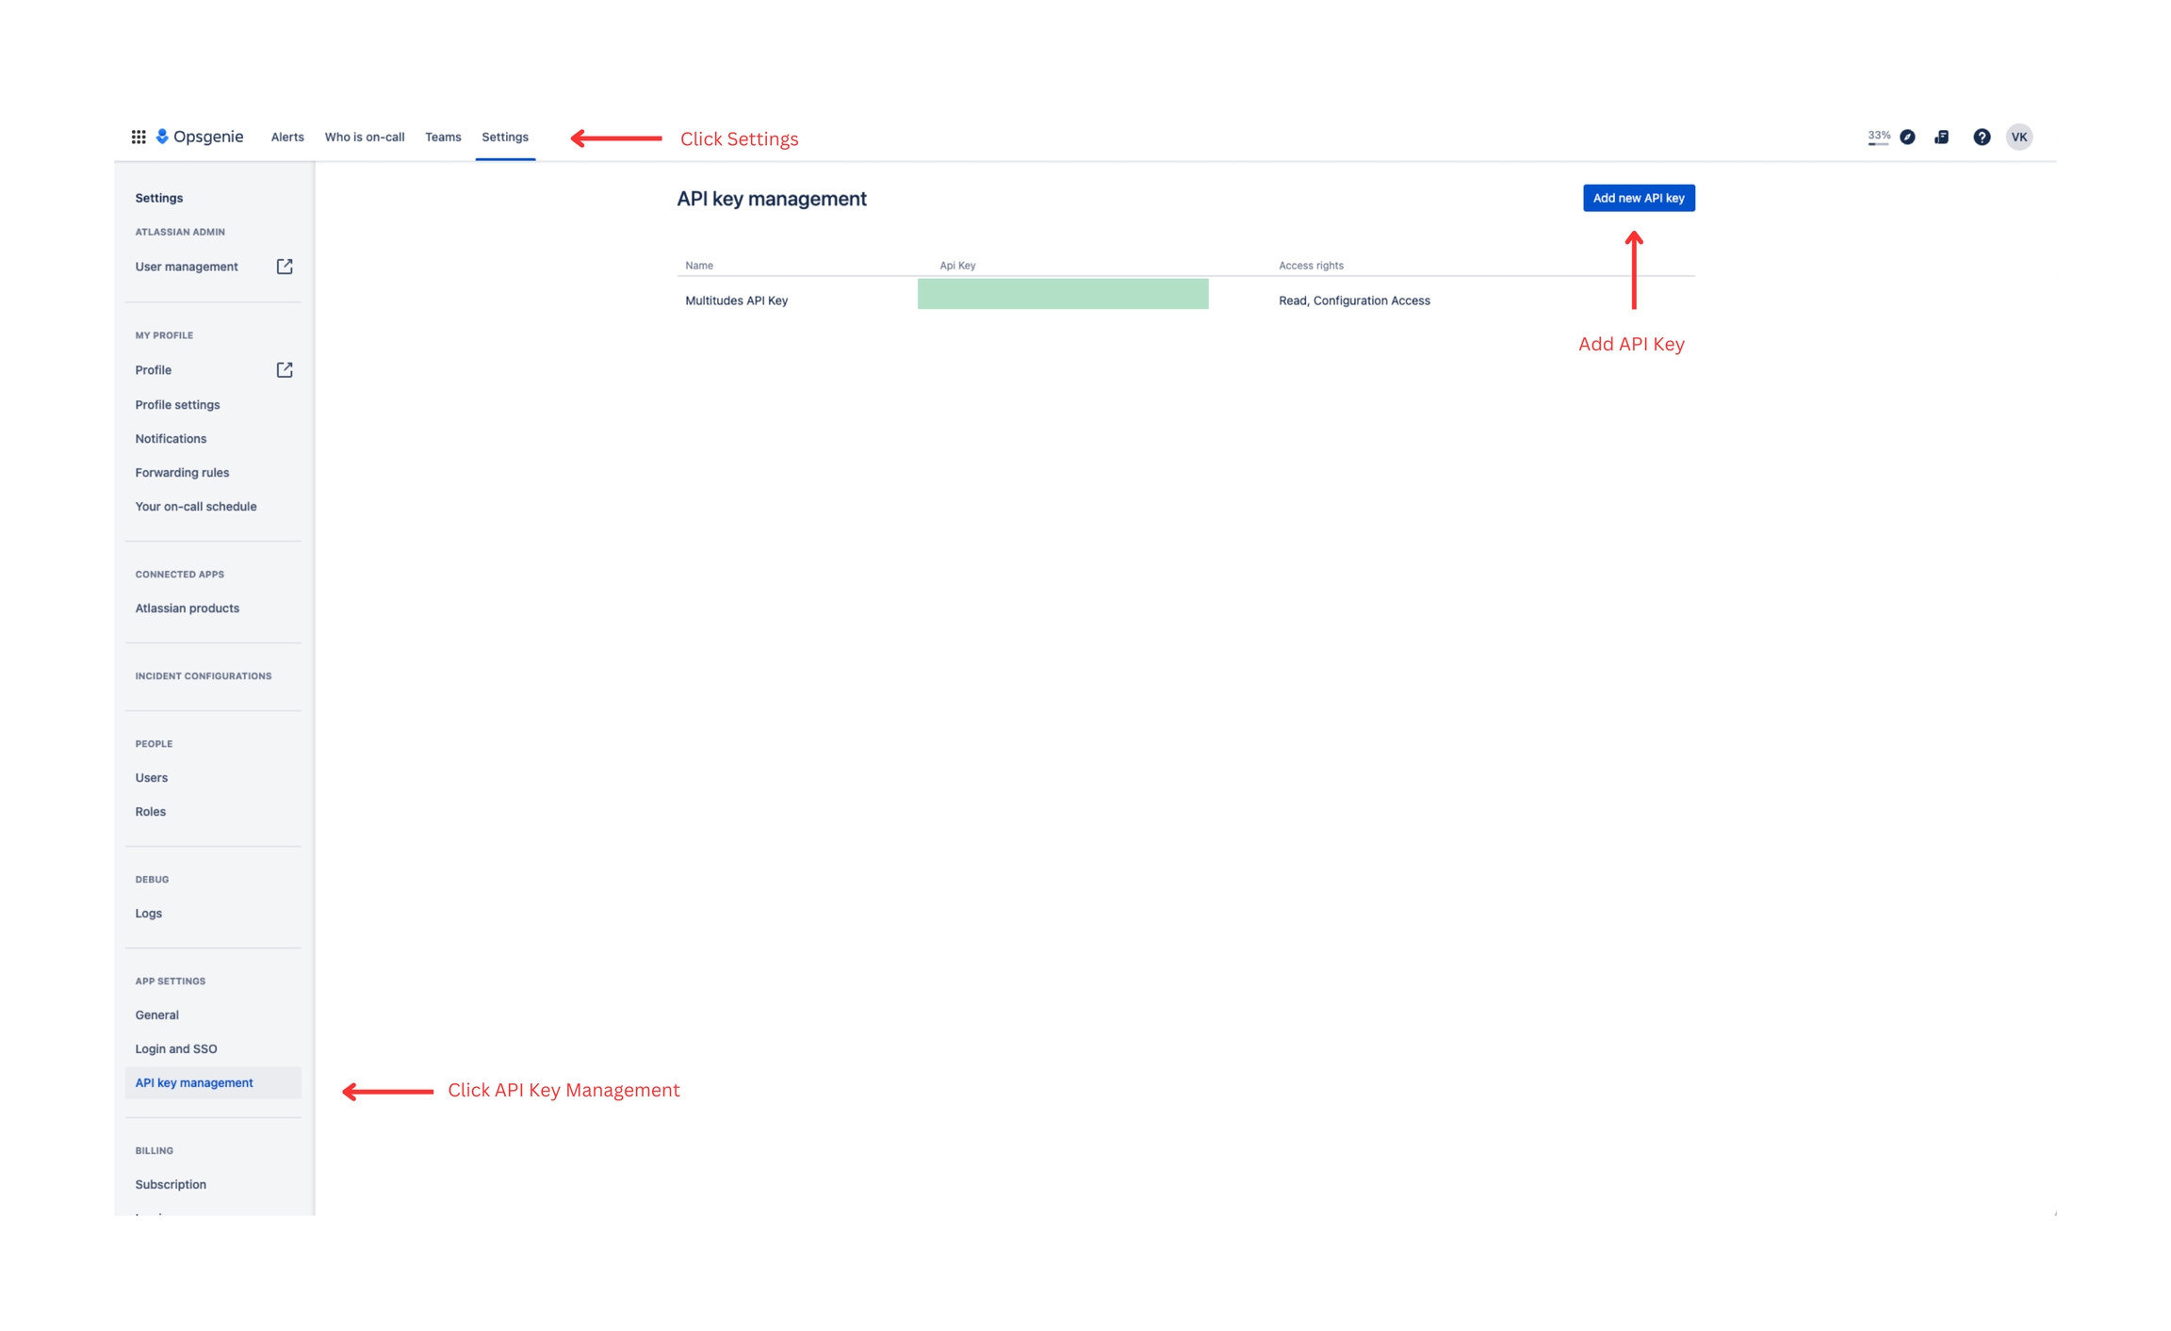
Task: Open Login and SSO settings
Action: [x=176, y=1048]
